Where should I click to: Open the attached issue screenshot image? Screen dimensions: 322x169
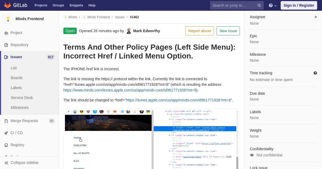(x=152, y=139)
